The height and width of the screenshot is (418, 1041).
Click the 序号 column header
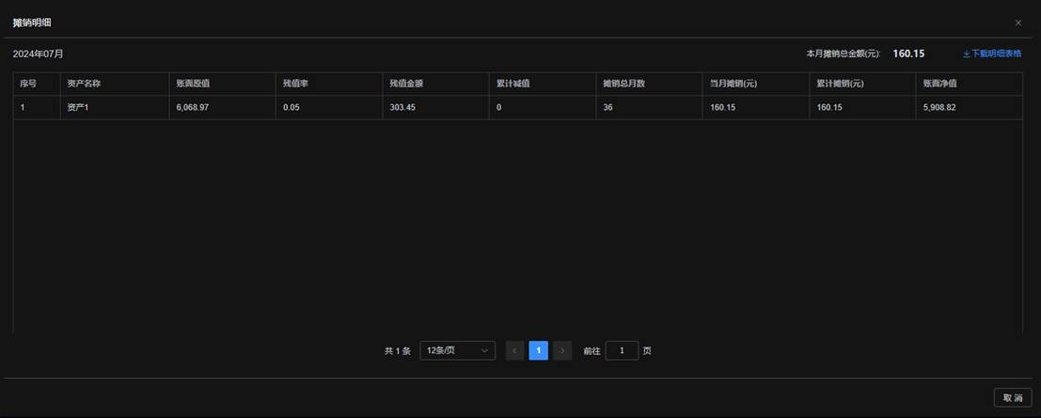tap(28, 84)
